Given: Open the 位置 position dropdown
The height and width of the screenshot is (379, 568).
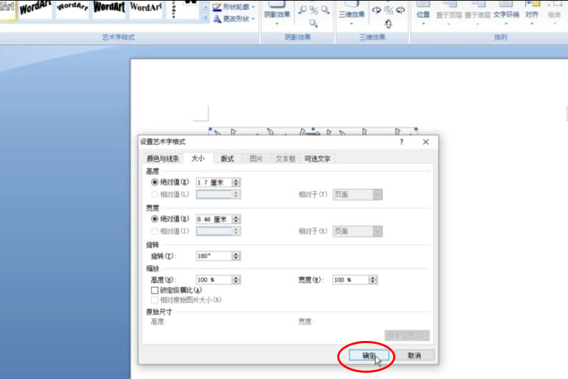Looking at the screenshot, I should (423, 12).
